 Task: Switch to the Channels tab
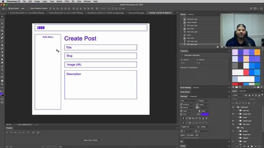tap(243, 91)
